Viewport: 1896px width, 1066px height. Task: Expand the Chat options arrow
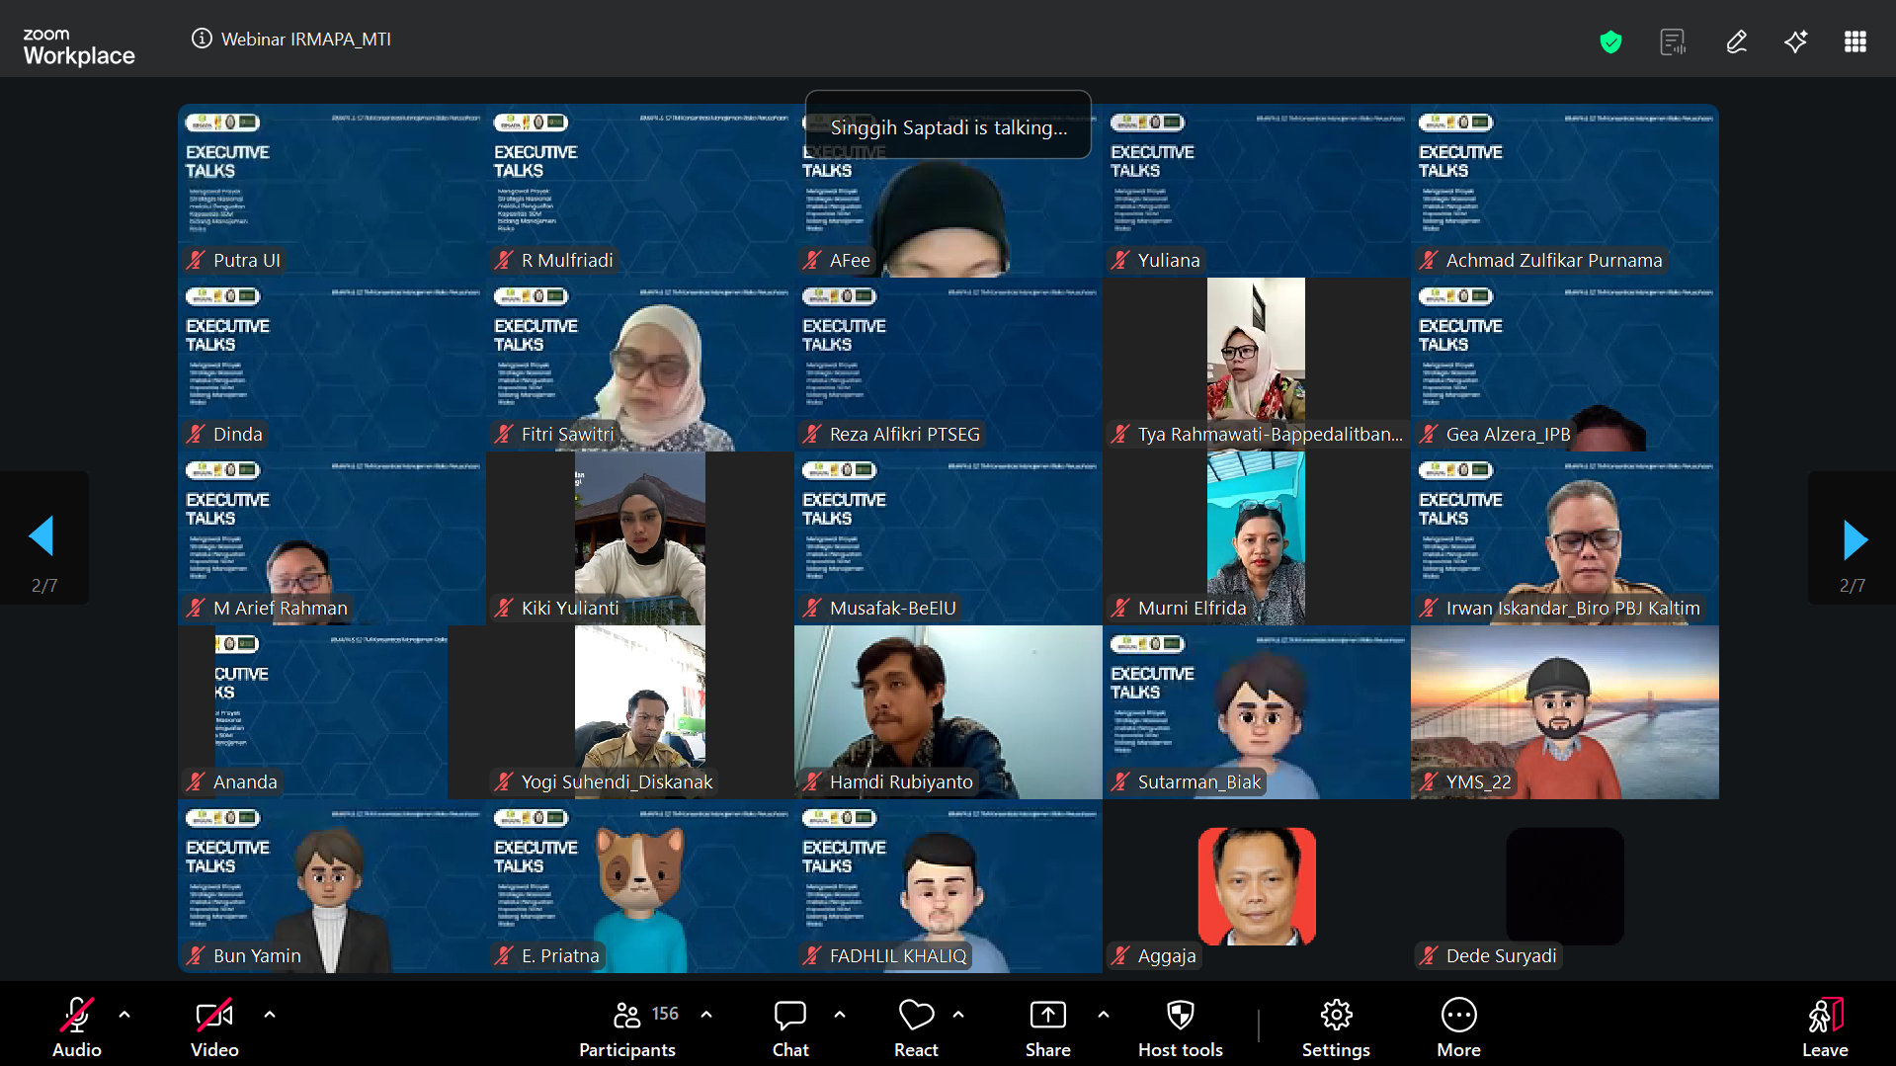click(840, 1015)
